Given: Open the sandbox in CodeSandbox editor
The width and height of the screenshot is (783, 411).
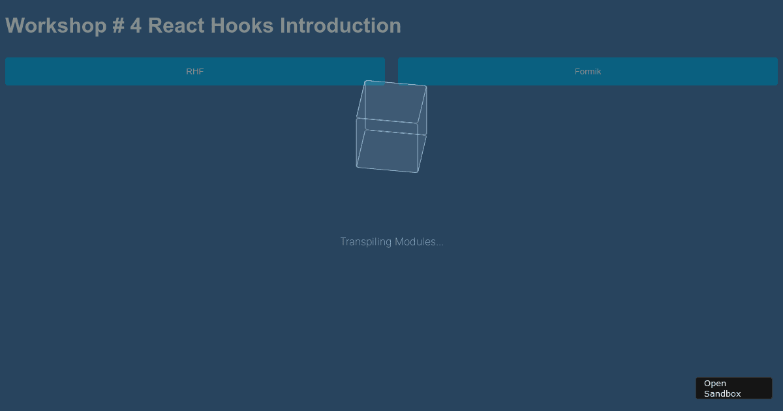Looking at the screenshot, I should pos(733,388).
